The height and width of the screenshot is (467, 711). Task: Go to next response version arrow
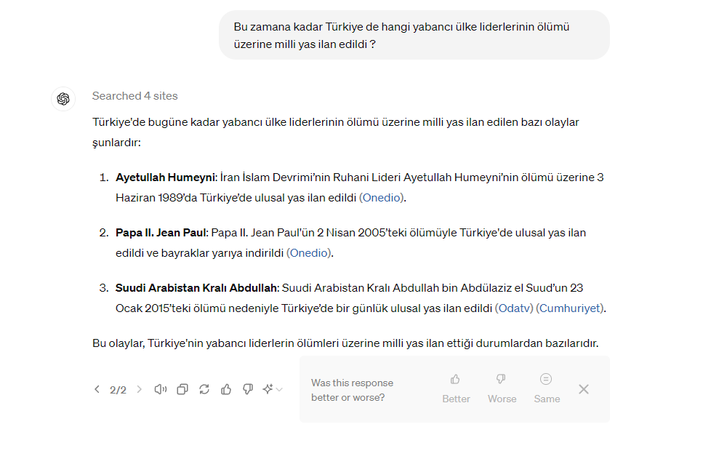click(x=139, y=389)
